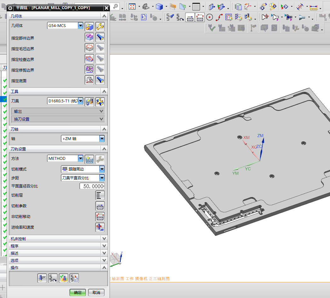This screenshot has height=298, width=330.
Task: Open Feeds and Speeds (进给率和速度) dialog
Action: [x=100, y=227]
